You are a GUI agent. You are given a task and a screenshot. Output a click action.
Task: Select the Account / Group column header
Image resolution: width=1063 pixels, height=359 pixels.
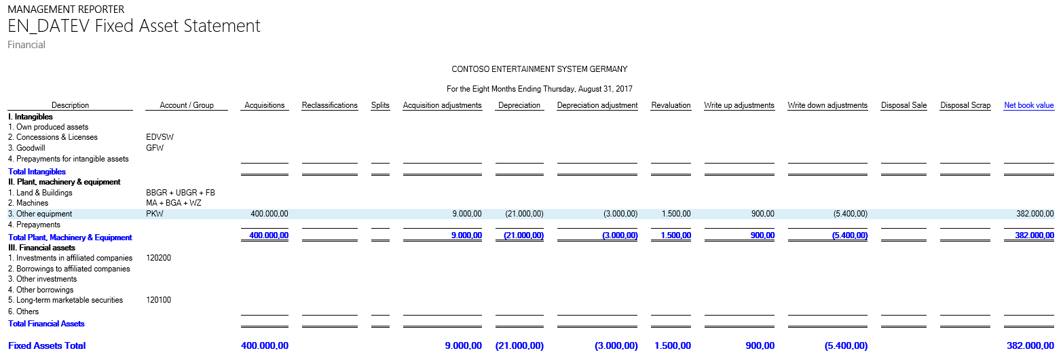[x=187, y=105]
